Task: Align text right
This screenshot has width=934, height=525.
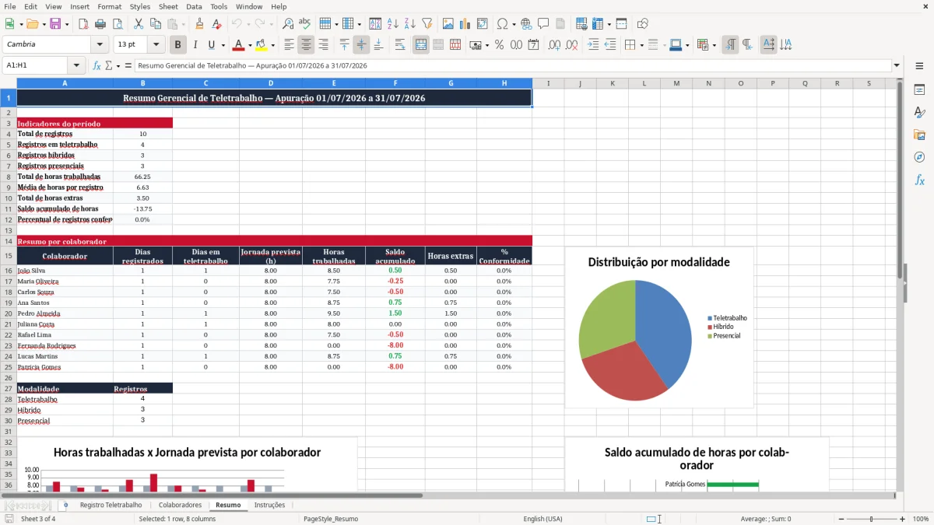Action: 324,45
